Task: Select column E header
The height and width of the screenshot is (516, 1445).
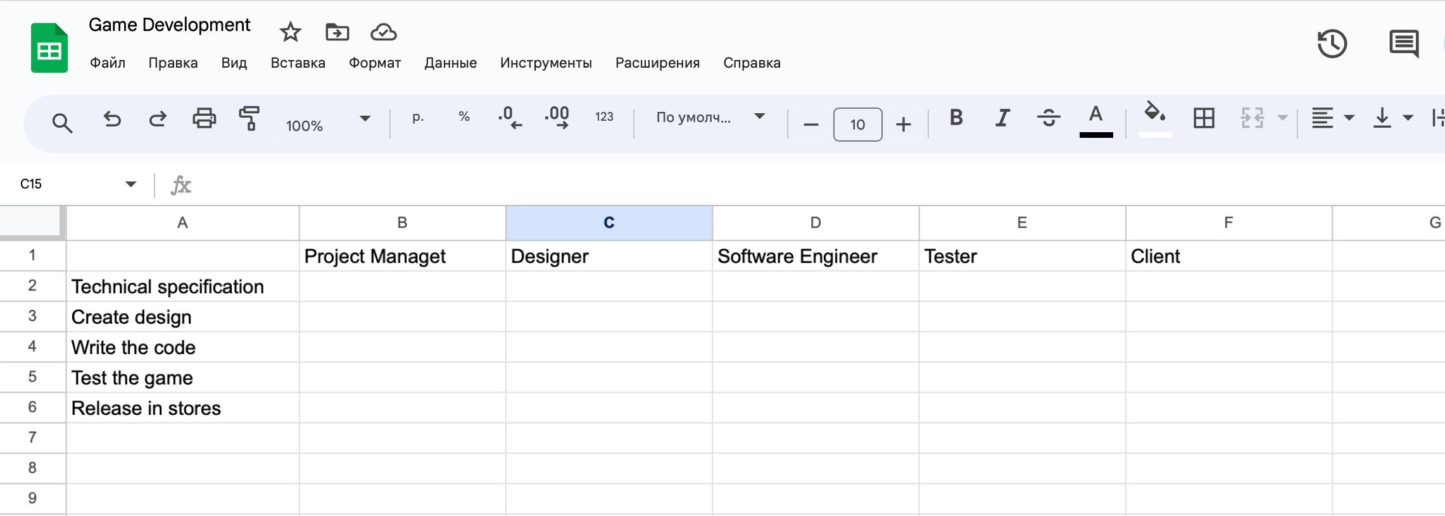Action: pos(1022,223)
